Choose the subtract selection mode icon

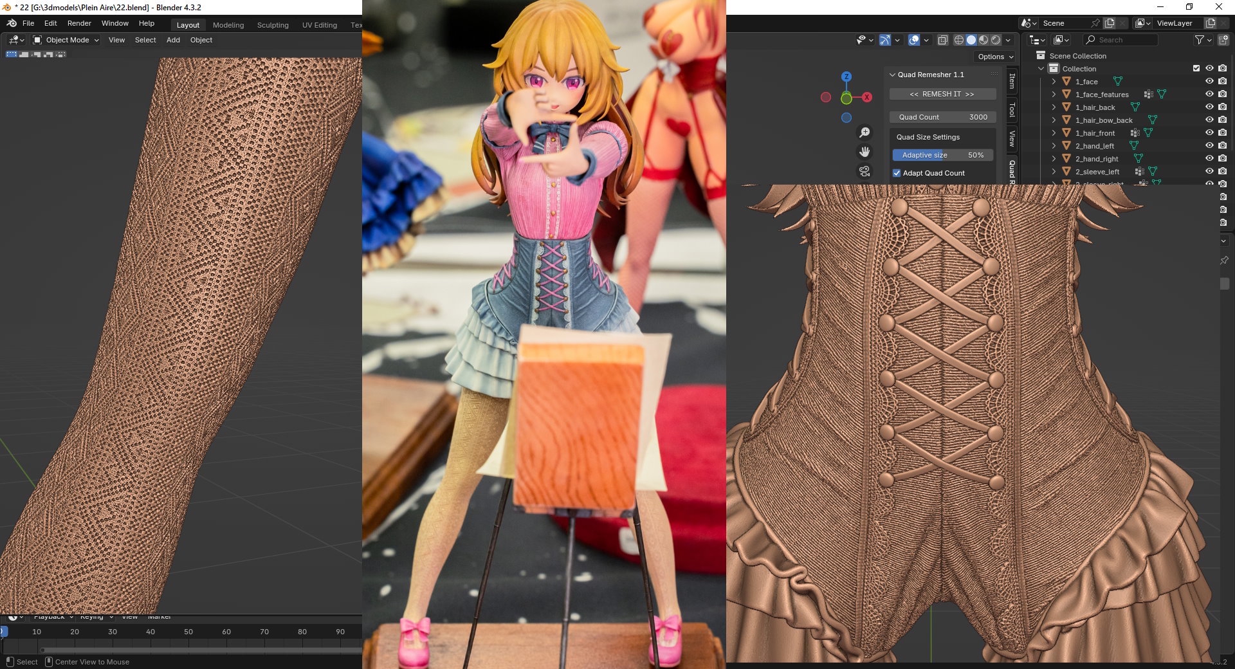point(35,55)
